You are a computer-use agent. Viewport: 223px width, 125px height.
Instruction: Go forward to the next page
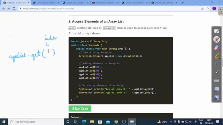tap(9, 8)
